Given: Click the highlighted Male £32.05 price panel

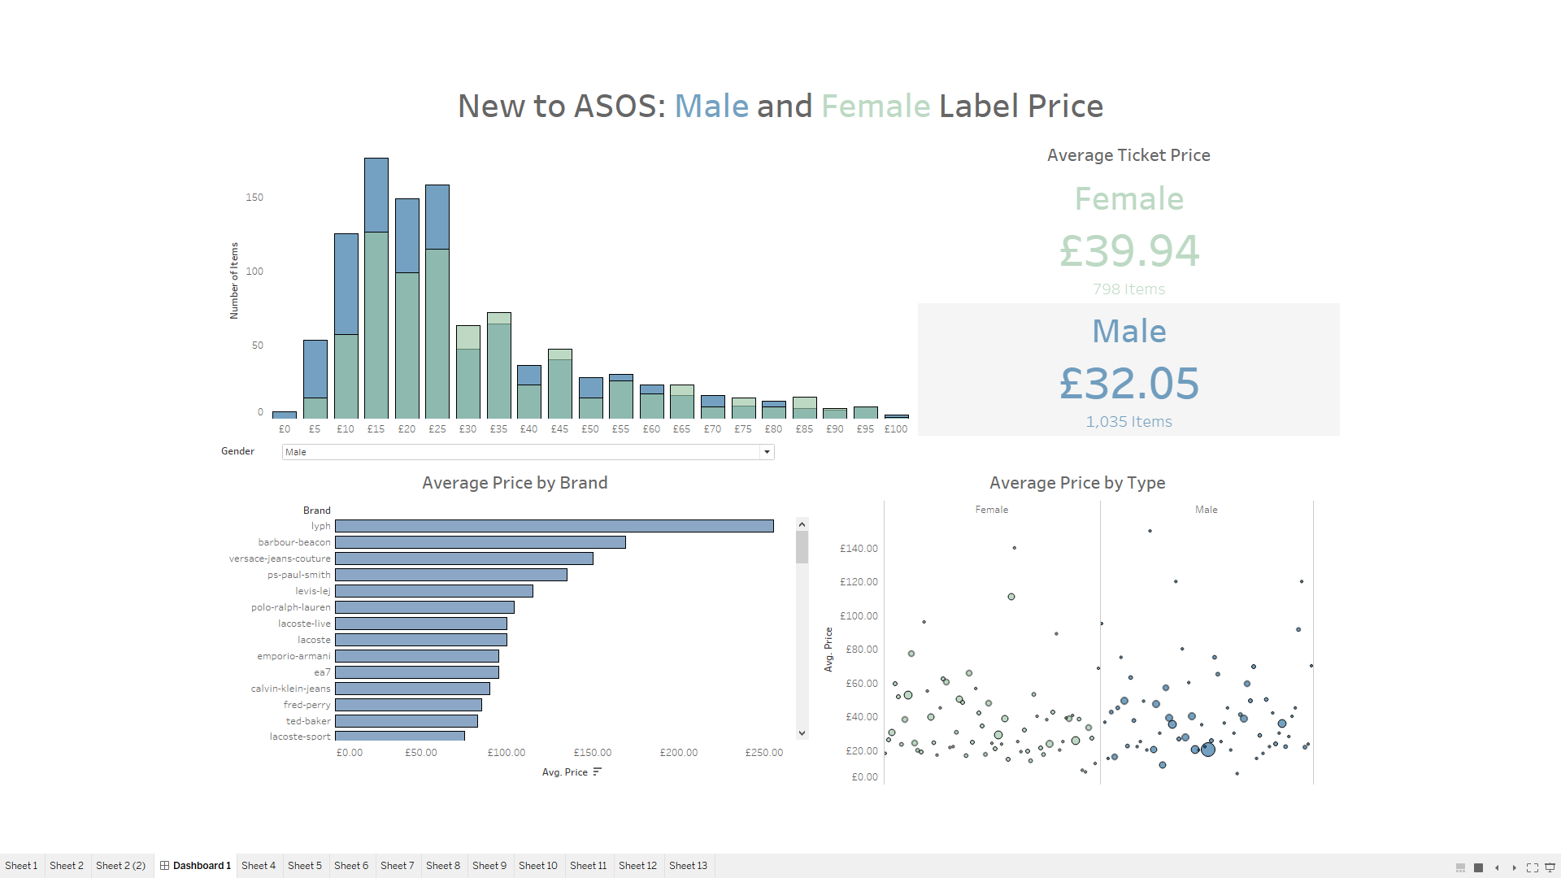Looking at the screenshot, I should (x=1128, y=368).
